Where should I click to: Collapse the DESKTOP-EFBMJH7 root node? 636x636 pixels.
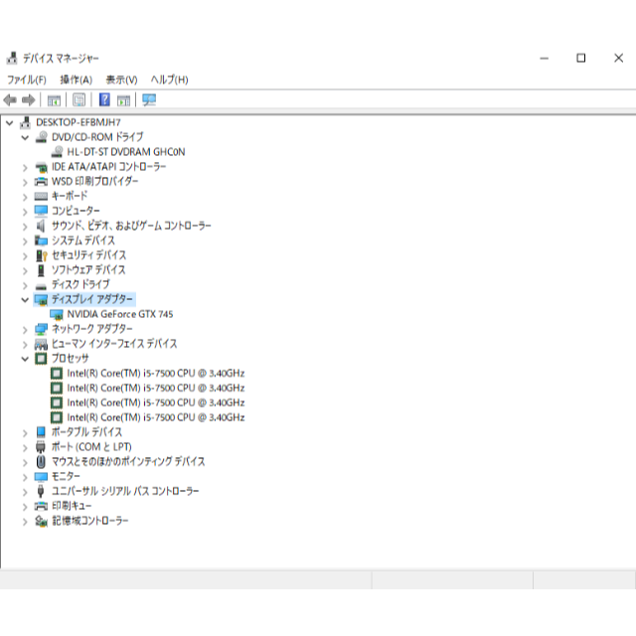(x=10, y=122)
